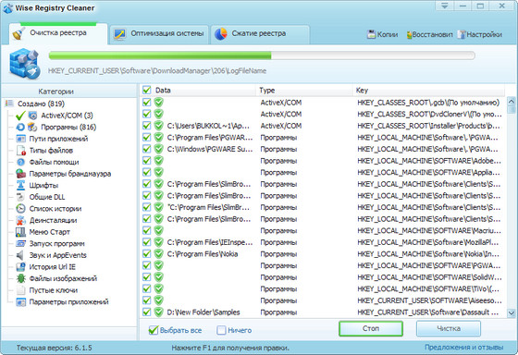This screenshot has width=518, height=355.
Task: Select Звук и AppEvents speaker icon
Action: click(x=20, y=255)
